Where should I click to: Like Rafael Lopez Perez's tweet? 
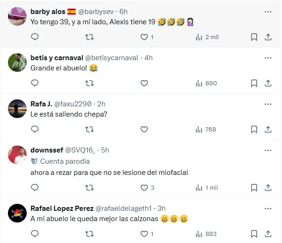point(144,234)
